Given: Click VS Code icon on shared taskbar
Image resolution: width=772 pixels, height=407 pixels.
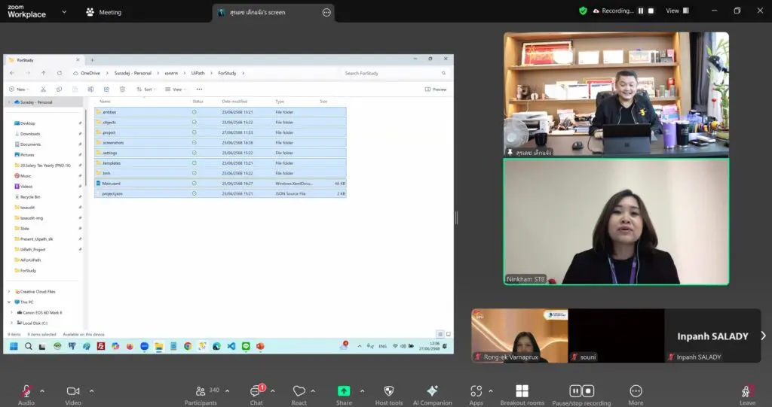Looking at the screenshot, I should point(231,346).
